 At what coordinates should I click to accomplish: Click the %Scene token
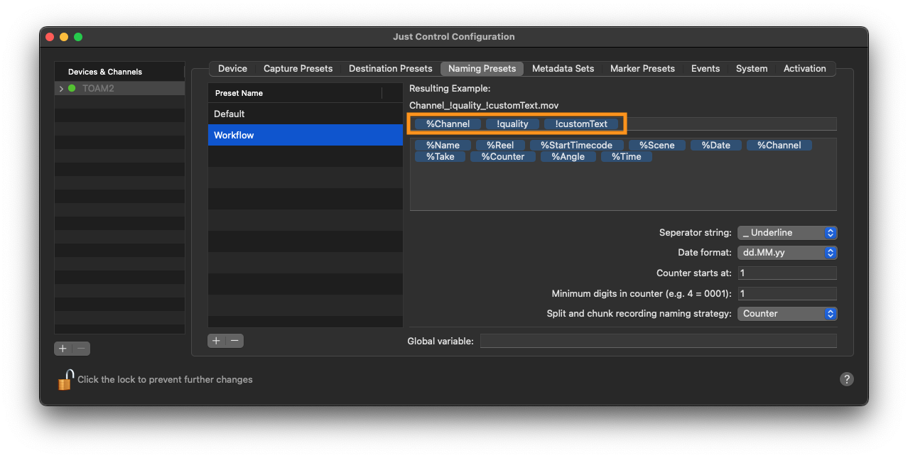tap(656, 145)
